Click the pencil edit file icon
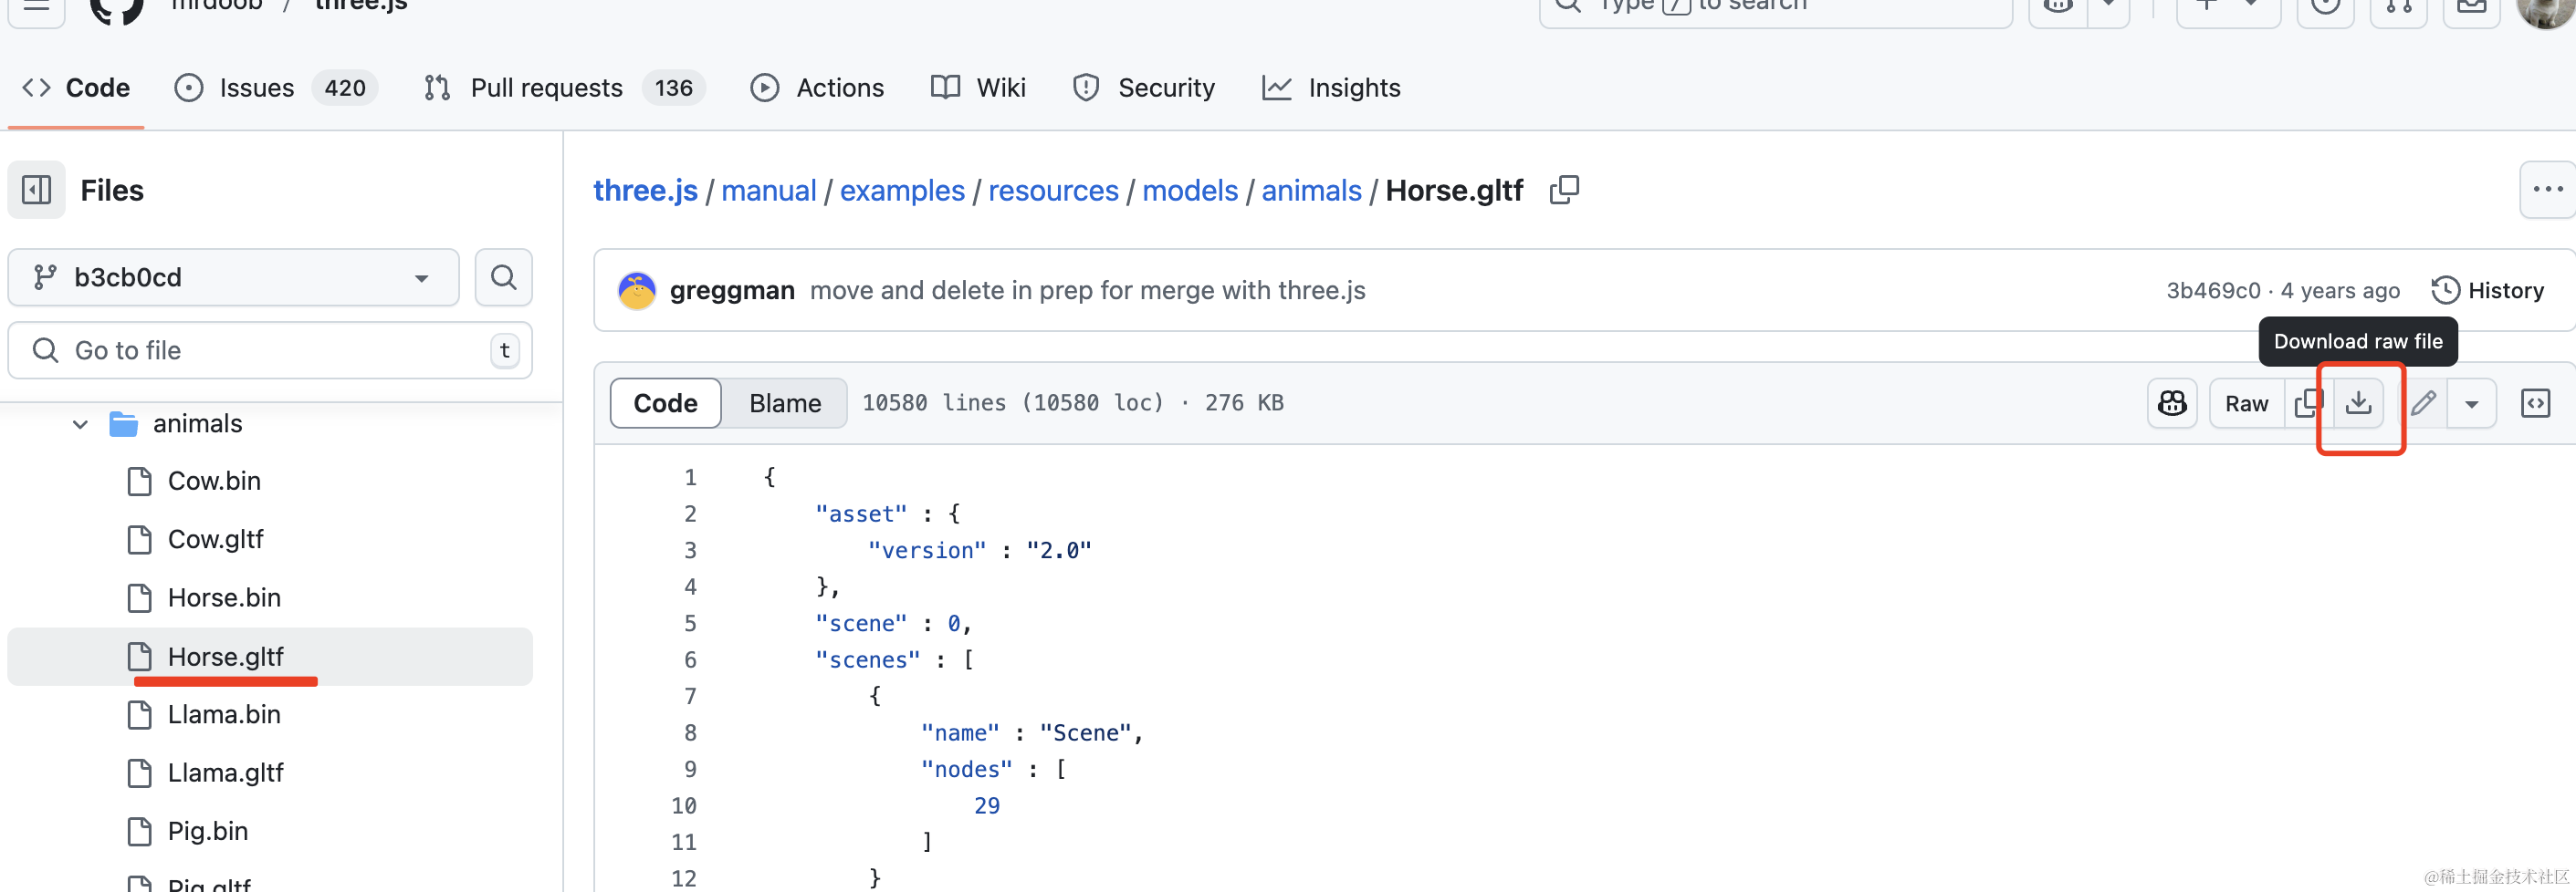2576x892 pixels. [x=2423, y=403]
